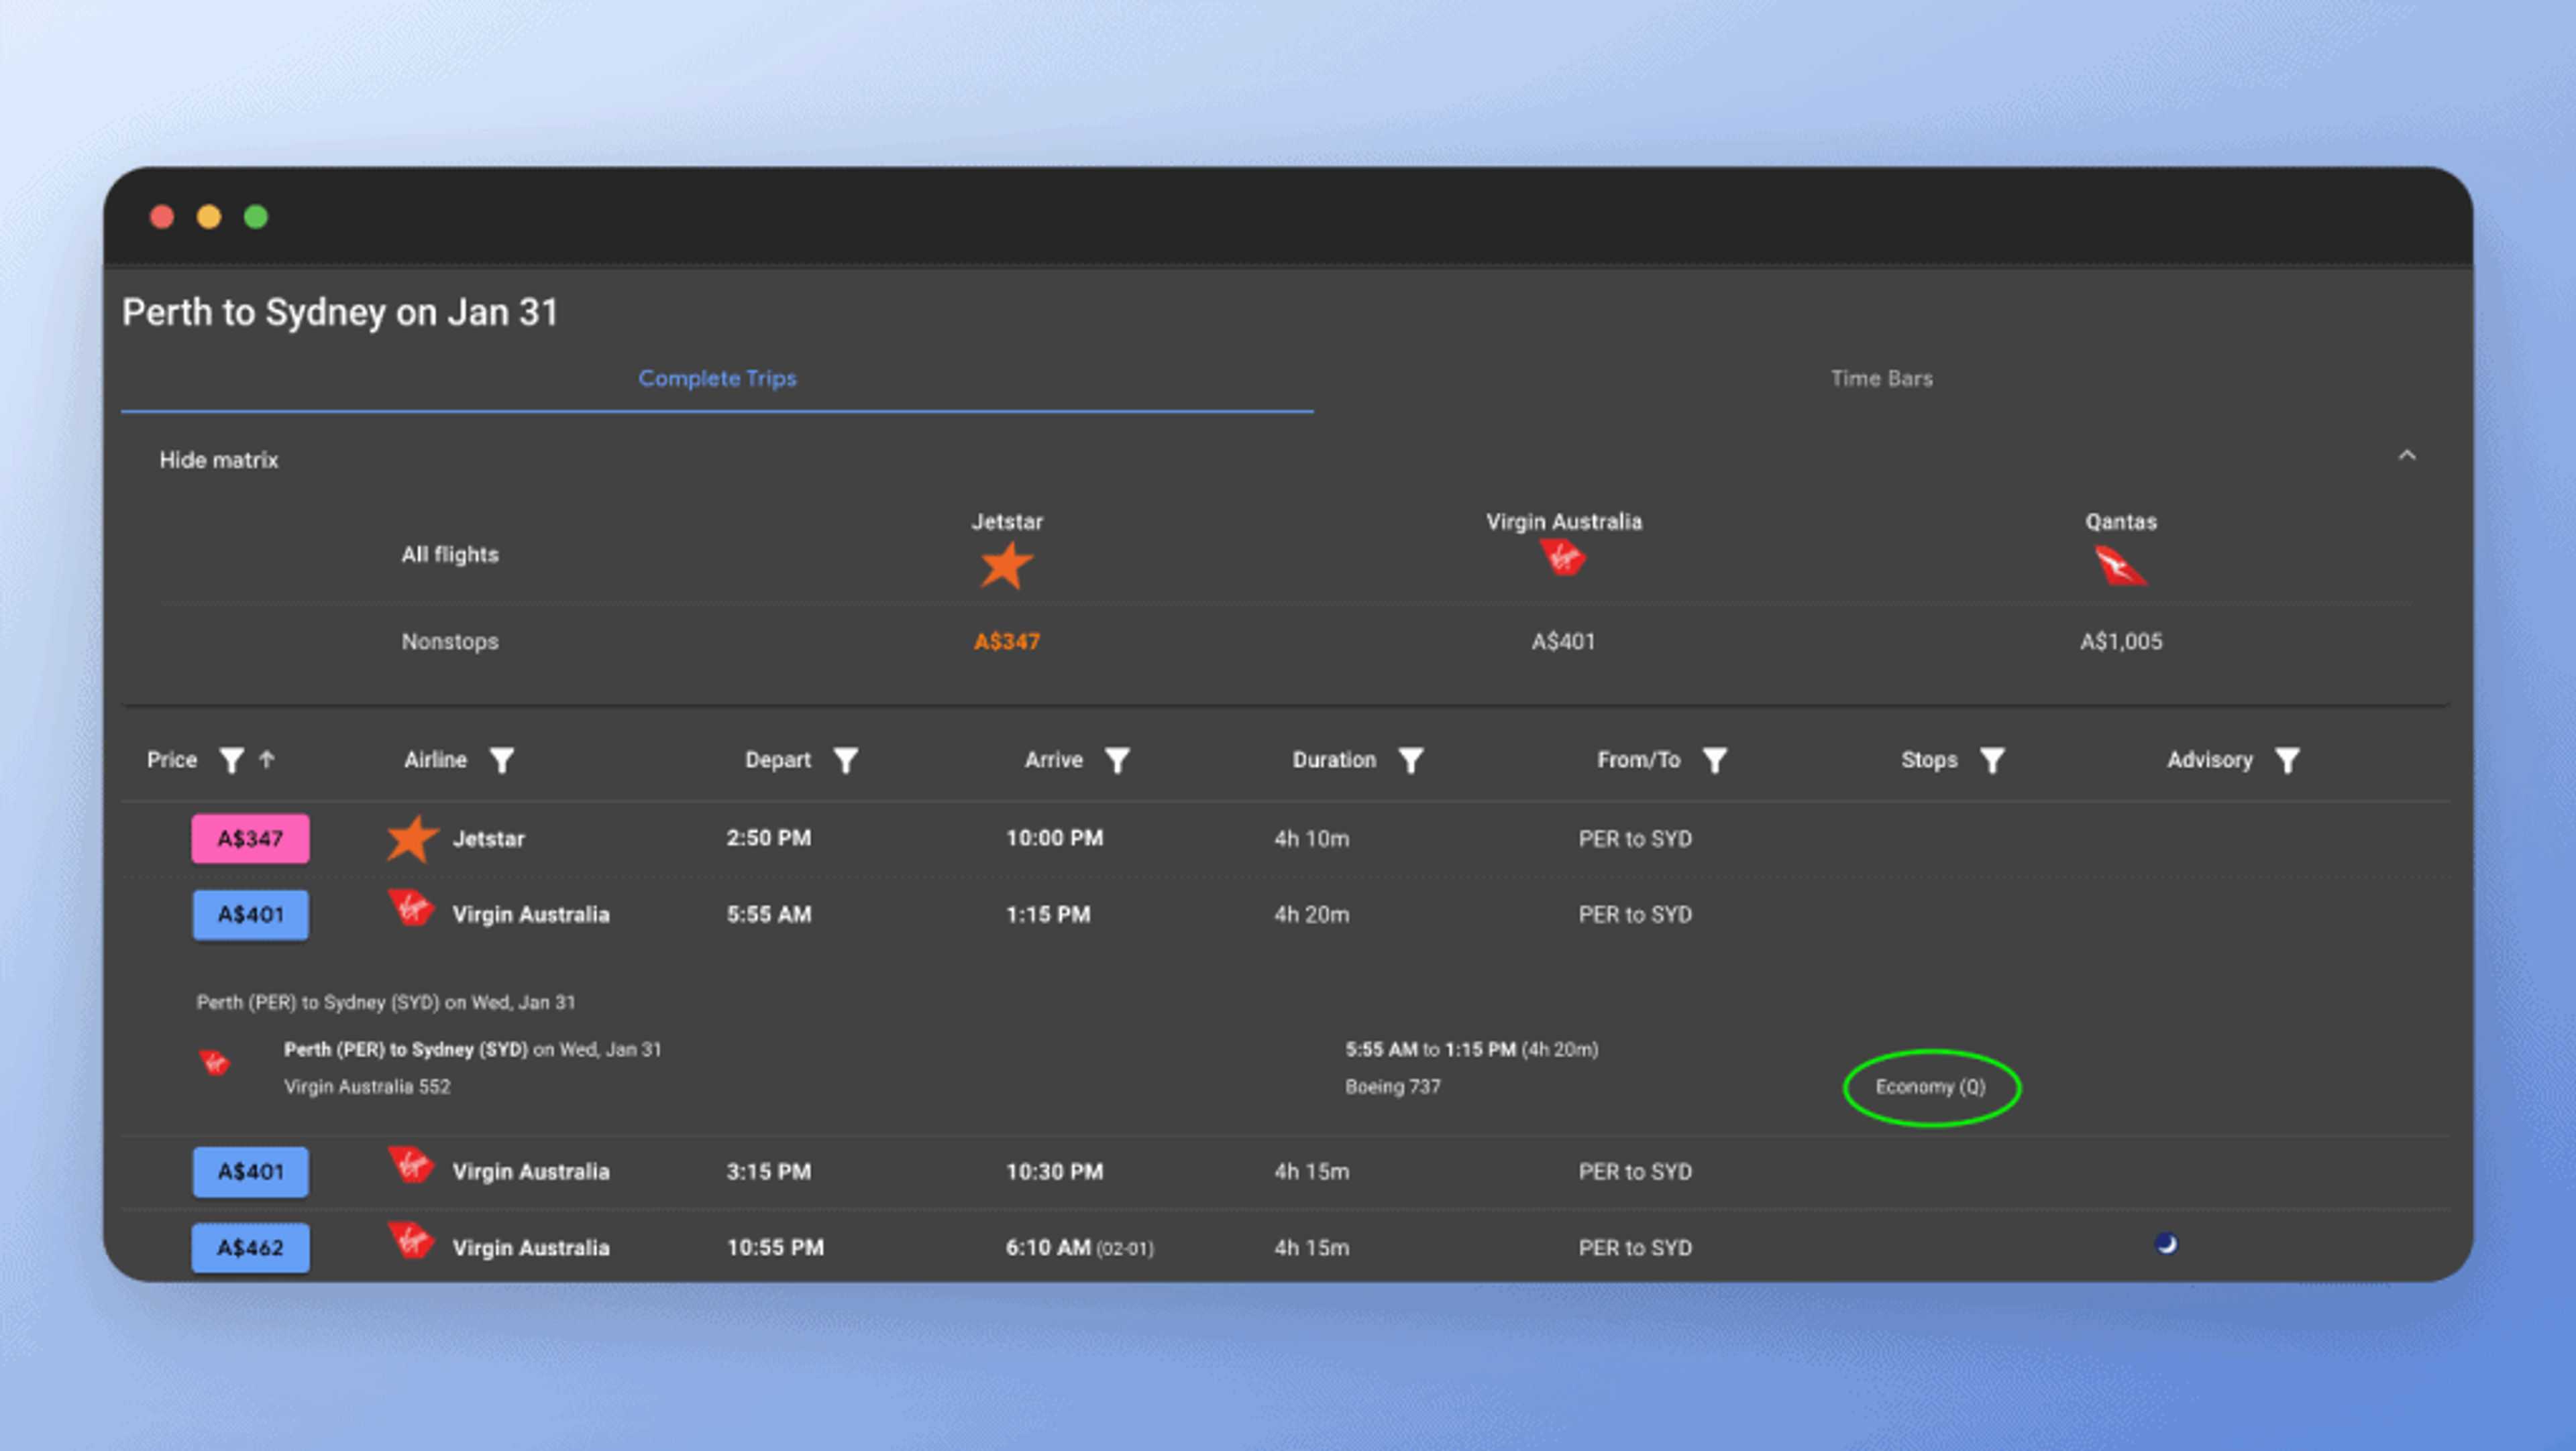Click the Price column filter icon

231,760
